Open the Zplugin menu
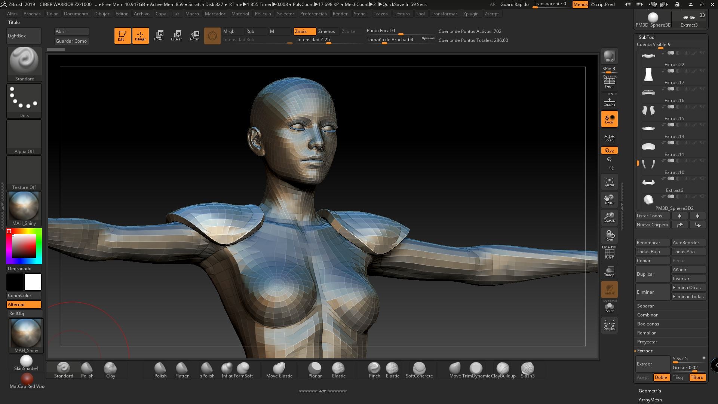This screenshot has width=718, height=404. [470, 13]
